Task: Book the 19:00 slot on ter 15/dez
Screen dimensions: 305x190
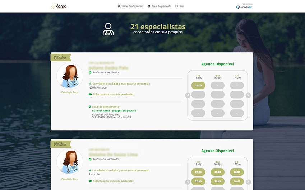Action: (x=198, y=85)
